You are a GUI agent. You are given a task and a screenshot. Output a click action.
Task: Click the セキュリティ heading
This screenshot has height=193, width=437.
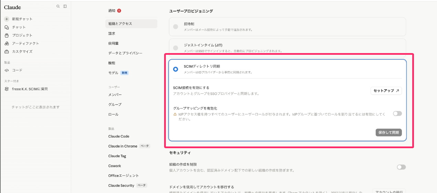180,152
